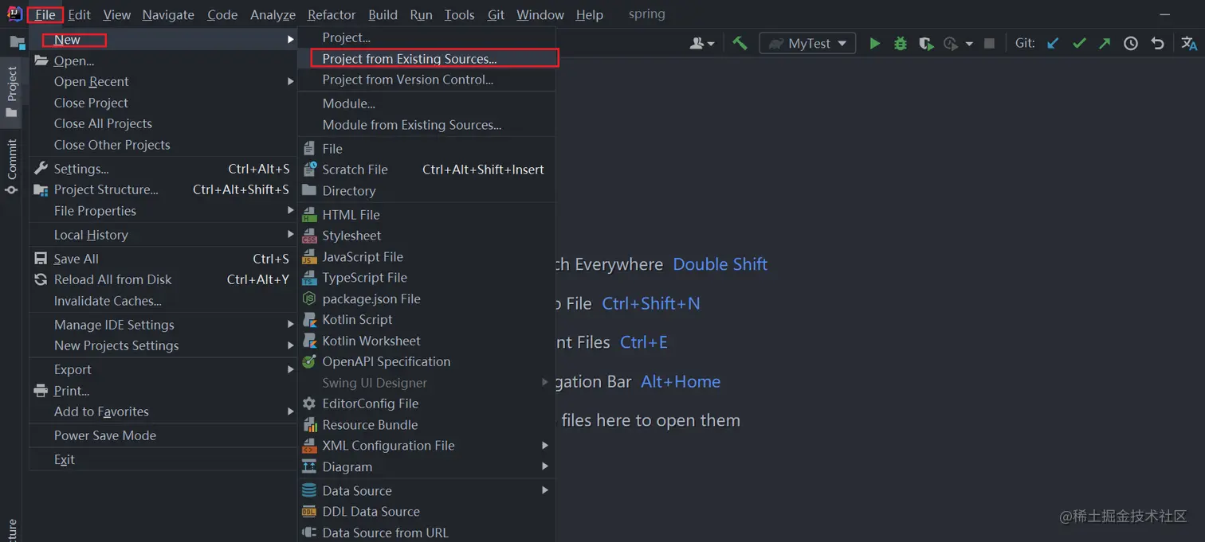Expand Open Recent submenu

163,81
